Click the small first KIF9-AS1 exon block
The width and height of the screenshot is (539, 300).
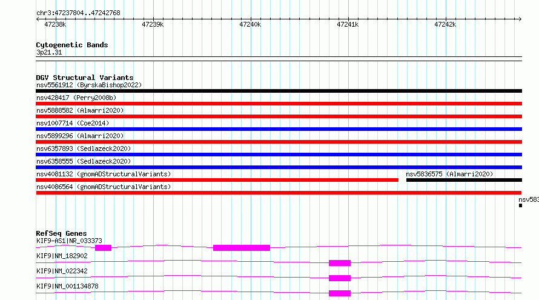[x=103, y=248]
